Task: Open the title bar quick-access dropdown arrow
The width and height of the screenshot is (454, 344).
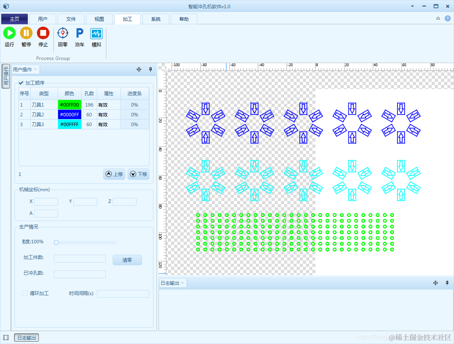Action: tap(412, 6)
